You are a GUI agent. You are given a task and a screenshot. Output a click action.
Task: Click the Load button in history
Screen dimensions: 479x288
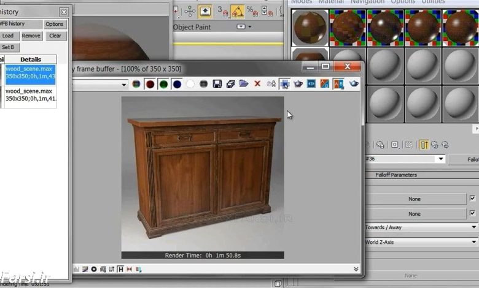pyautogui.click(x=8, y=36)
